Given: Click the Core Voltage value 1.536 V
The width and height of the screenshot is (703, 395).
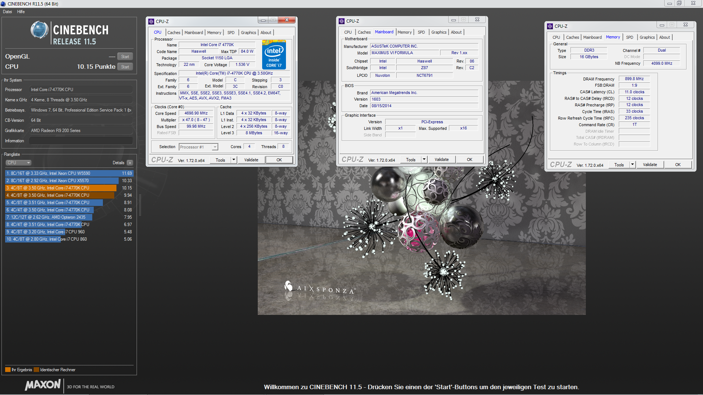Looking at the screenshot, I should click(x=242, y=65).
